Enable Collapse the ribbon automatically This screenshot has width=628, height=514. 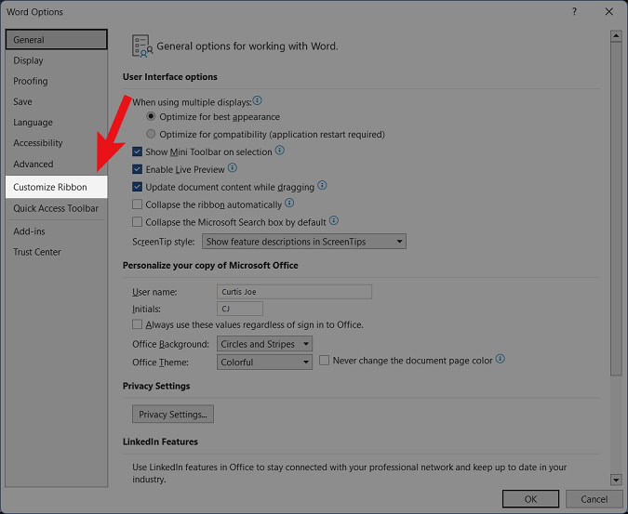[x=138, y=204]
